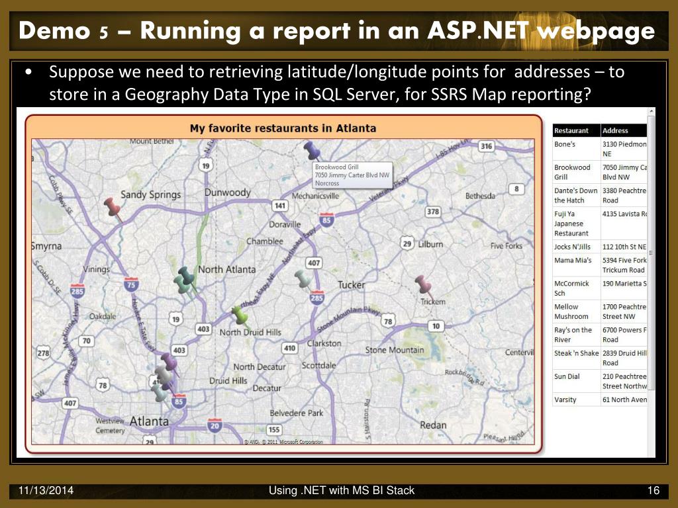
Task: Click the route 10 shield near Stone Mountain
Action: [436, 326]
